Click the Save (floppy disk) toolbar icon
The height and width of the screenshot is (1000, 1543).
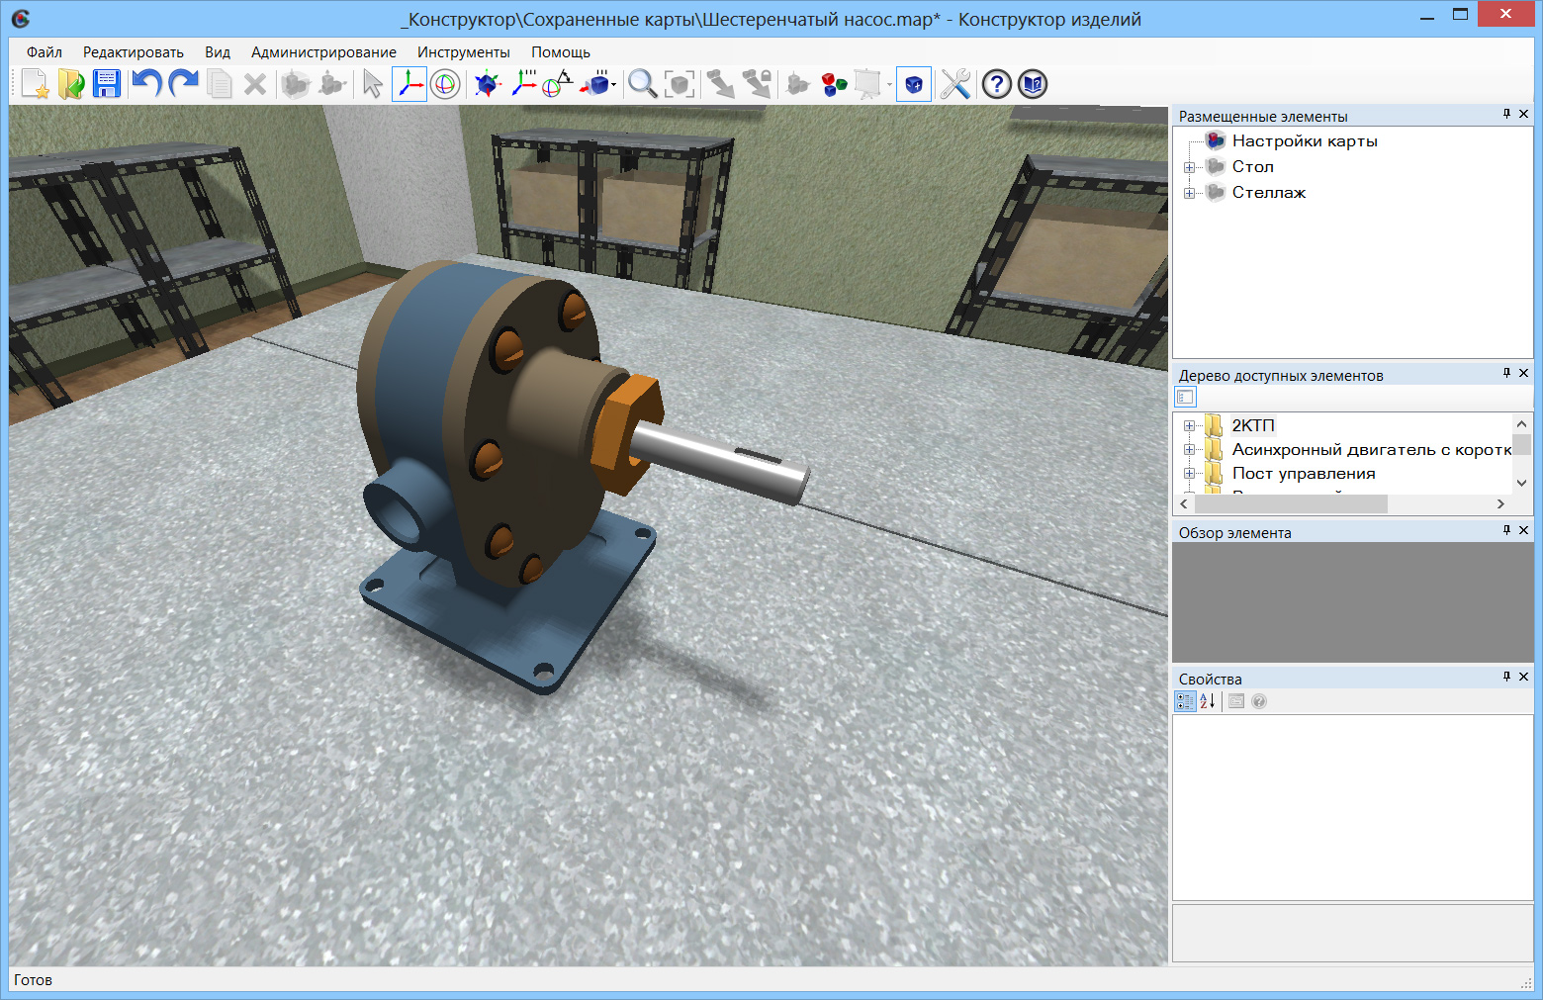(107, 84)
